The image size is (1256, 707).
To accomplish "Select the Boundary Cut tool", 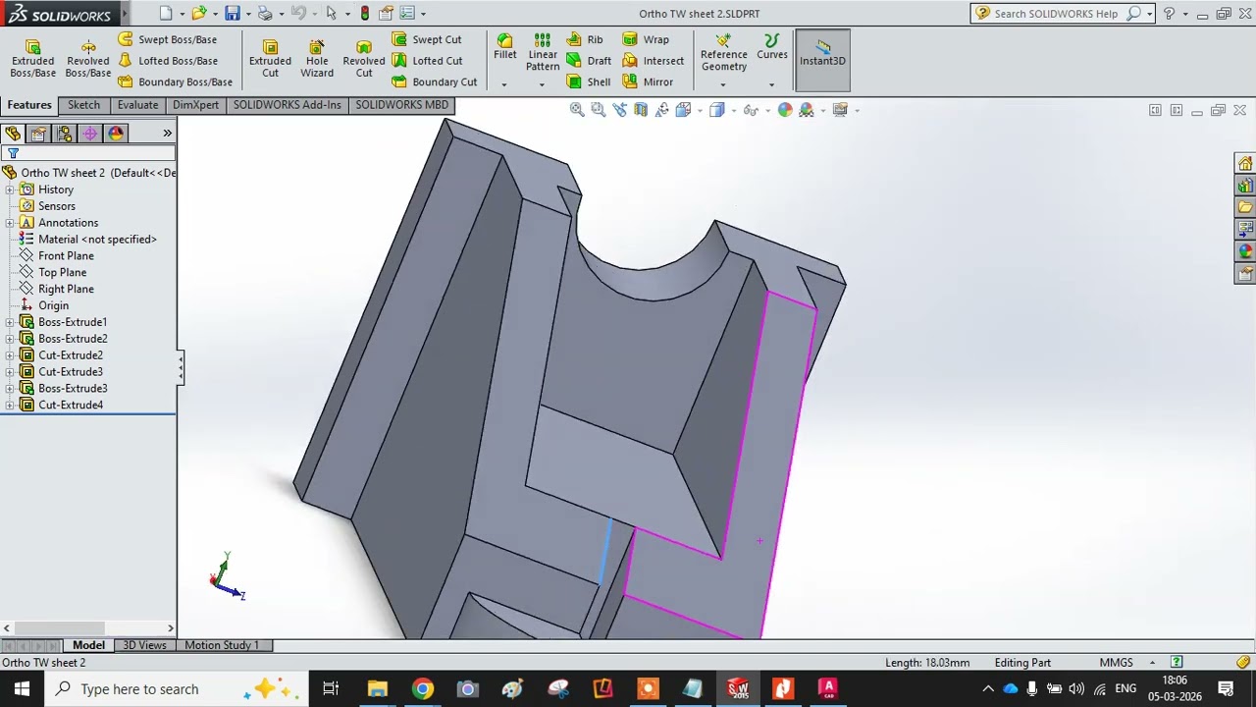I will click(435, 82).
